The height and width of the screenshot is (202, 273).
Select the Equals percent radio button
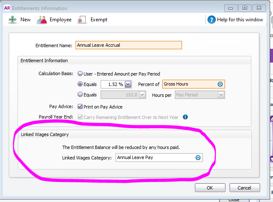80,84
